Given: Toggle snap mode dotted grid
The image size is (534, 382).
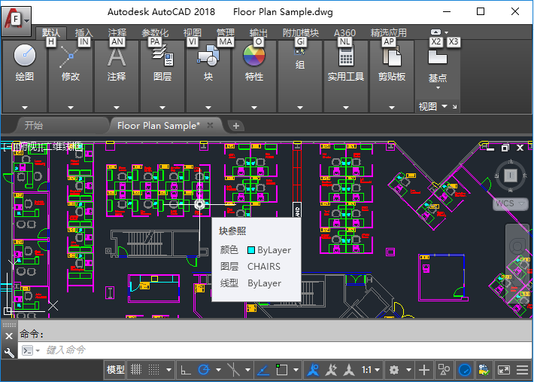Looking at the screenshot, I should click(x=153, y=370).
